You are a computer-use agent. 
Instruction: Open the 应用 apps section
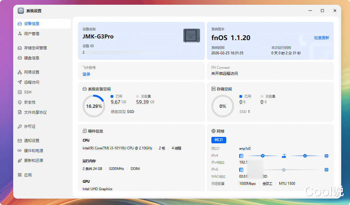(28, 175)
